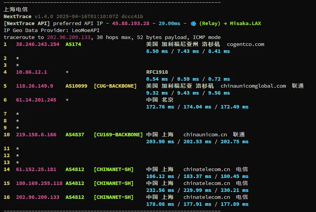Select hop 6 IP 61.14.201.245
316x212 pixels.
point(36,100)
